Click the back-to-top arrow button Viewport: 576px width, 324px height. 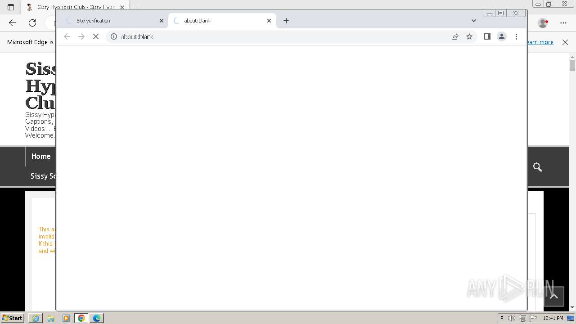(554, 297)
